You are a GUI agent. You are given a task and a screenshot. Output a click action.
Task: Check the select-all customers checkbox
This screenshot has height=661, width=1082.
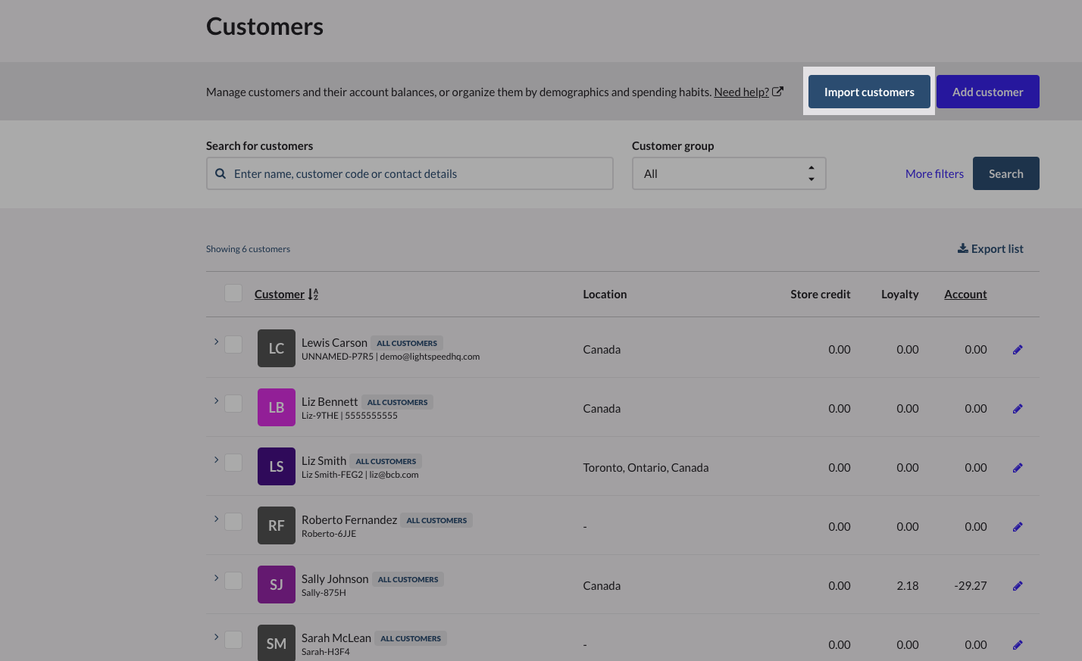pyautogui.click(x=233, y=294)
